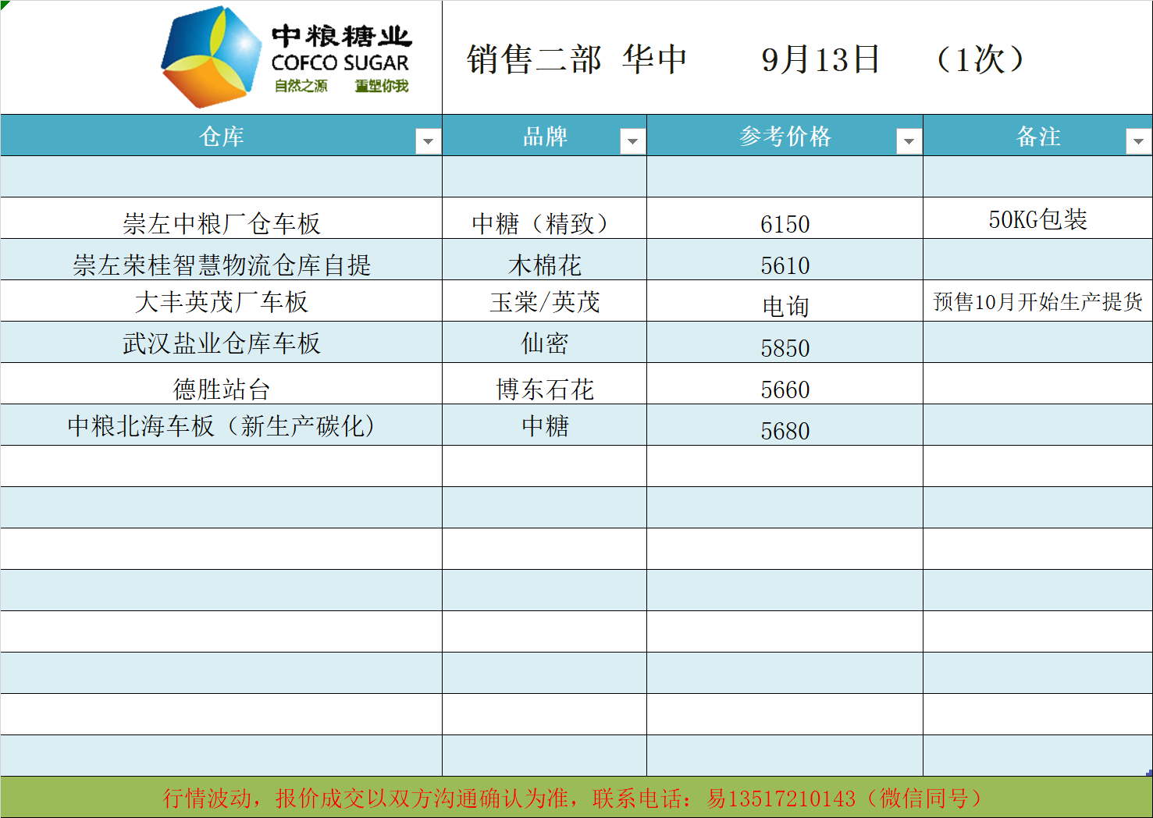
Task: Click the COFCO Sugar logo image
Action: click(286, 58)
